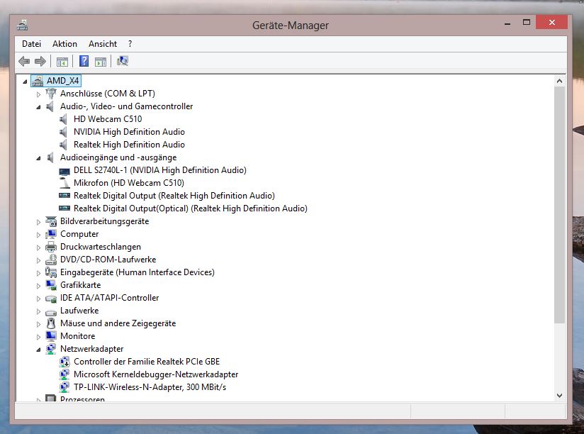The image size is (584, 434).
Task: Go forward with the right arrow toolbar icon
Action: pyautogui.click(x=40, y=61)
